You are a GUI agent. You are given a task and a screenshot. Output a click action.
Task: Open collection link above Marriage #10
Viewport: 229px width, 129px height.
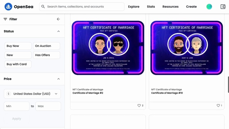pos(166,90)
